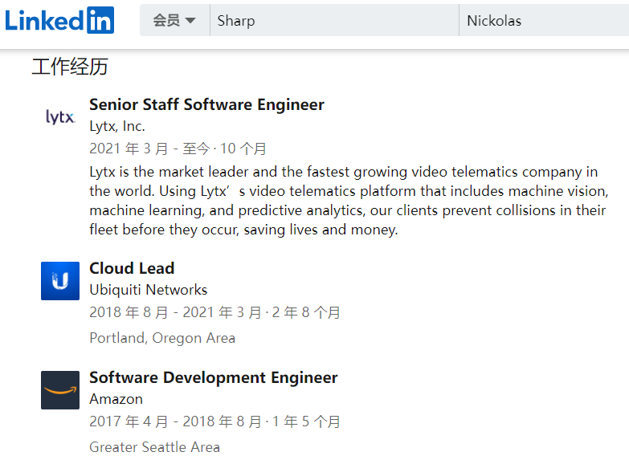The height and width of the screenshot is (456, 629).
Task: Click the Ubiquiti Networks logo icon
Action: (x=60, y=281)
